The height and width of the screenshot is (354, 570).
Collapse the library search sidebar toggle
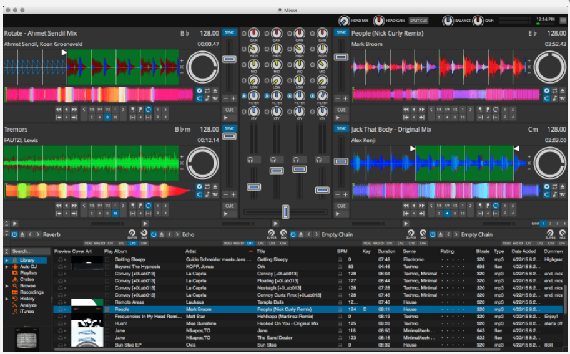point(6,251)
